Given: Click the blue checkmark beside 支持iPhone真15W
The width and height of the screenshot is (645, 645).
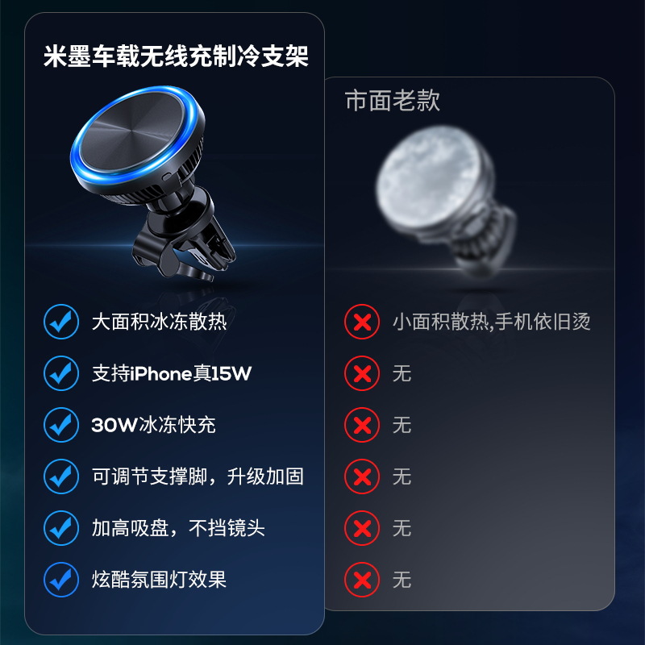Looking at the screenshot, I should (61, 373).
